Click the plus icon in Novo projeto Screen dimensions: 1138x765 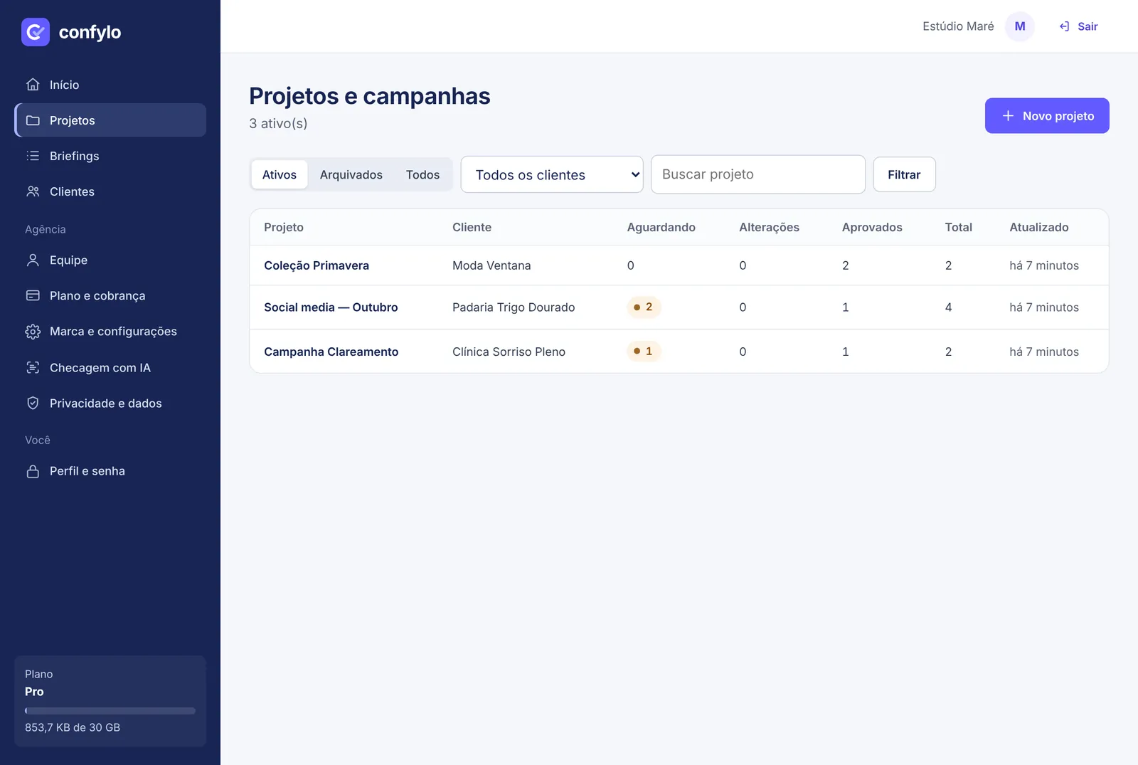1008,116
